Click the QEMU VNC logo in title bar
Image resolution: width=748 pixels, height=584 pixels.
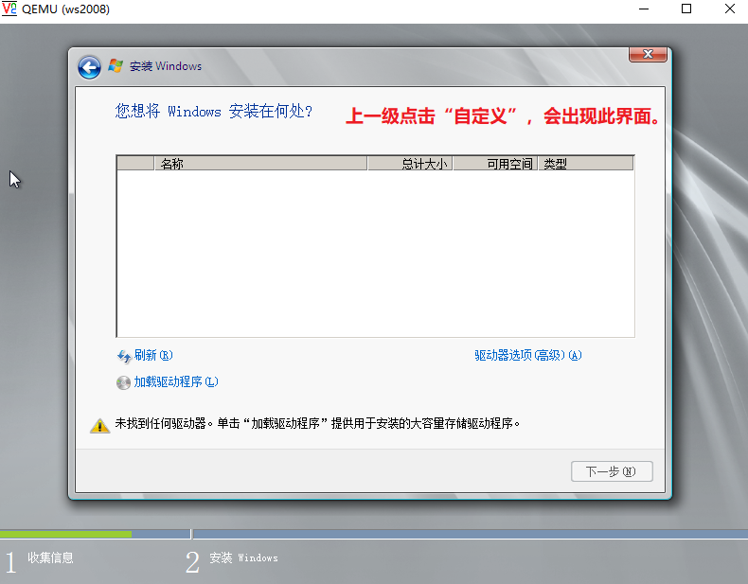tap(9, 9)
